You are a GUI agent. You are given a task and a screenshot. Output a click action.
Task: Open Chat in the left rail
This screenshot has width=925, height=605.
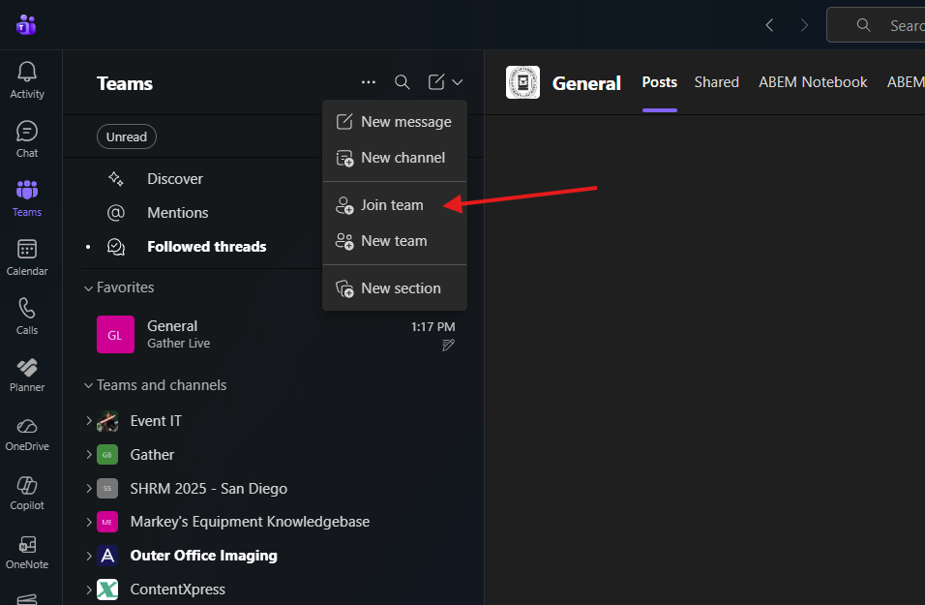point(27,138)
